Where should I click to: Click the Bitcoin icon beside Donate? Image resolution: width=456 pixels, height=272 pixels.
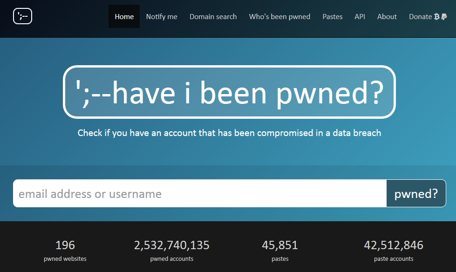436,17
